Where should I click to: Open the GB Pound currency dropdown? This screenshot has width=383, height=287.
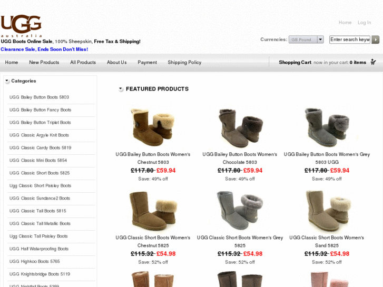306,39
